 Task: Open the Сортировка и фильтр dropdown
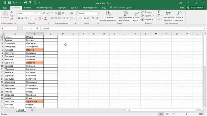[168, 16]
